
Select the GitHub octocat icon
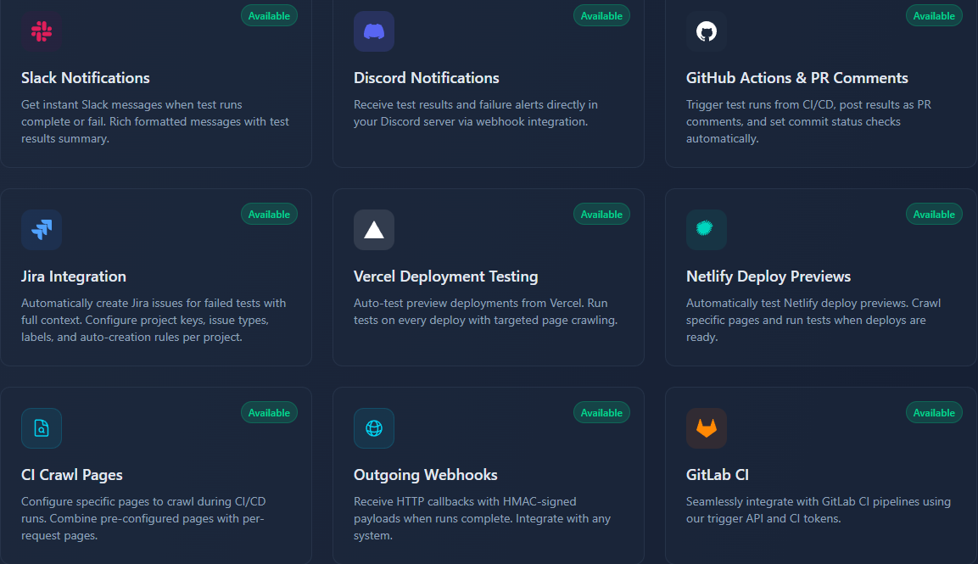(707, 31)
